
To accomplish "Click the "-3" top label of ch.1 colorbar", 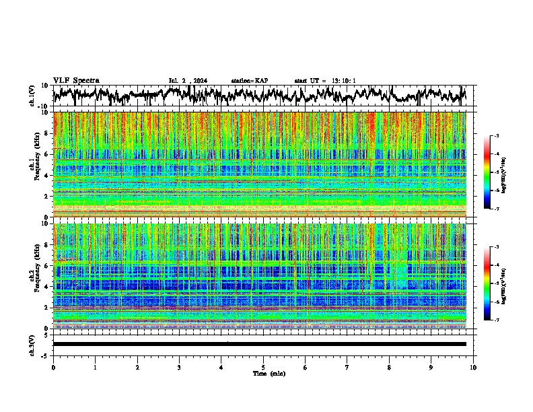I will click(496, 135).
